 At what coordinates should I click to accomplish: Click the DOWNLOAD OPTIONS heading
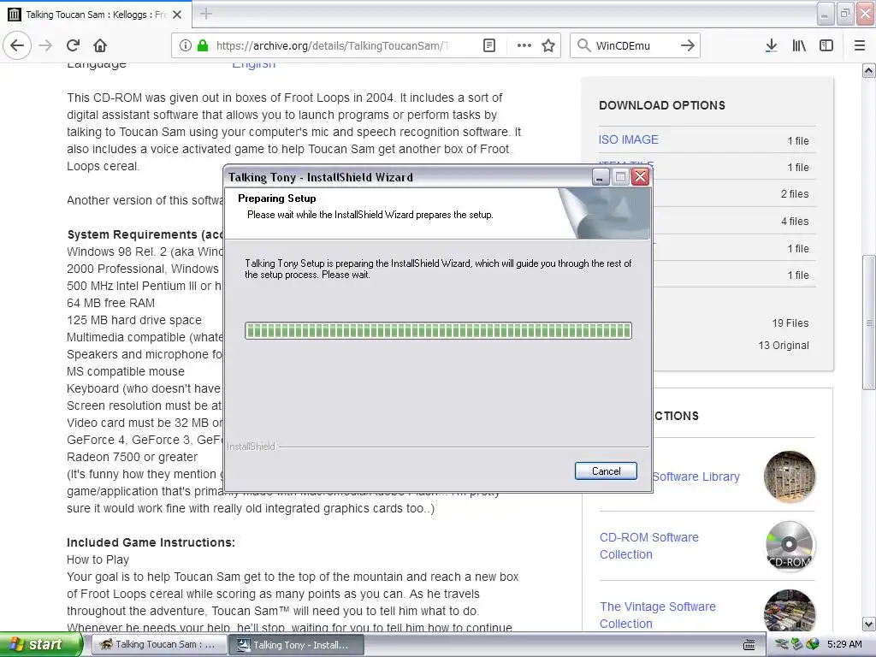pos(662,105)
